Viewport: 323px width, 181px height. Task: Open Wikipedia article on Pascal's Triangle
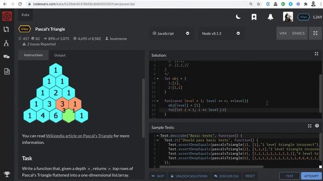point(79,136)
